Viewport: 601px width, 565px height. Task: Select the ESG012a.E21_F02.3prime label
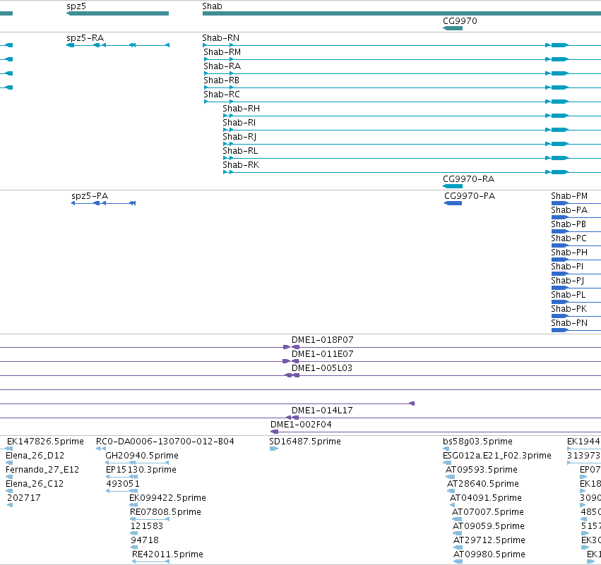point(497,456)
